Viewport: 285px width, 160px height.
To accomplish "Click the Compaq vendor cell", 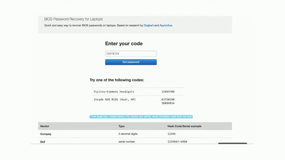I will [x=45, y=134].
